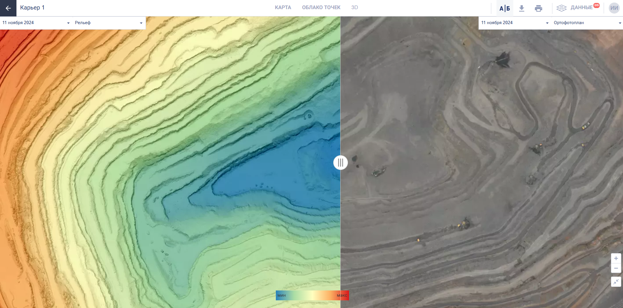
Task: Open the Рельеф layer type dropdown
Action: click(x=108, y=23)
